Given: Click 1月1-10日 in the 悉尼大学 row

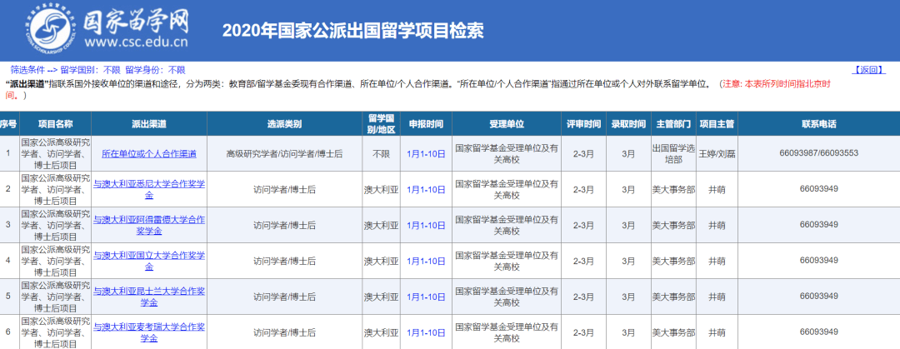Looking at the screenshot, I should (426, 189).
